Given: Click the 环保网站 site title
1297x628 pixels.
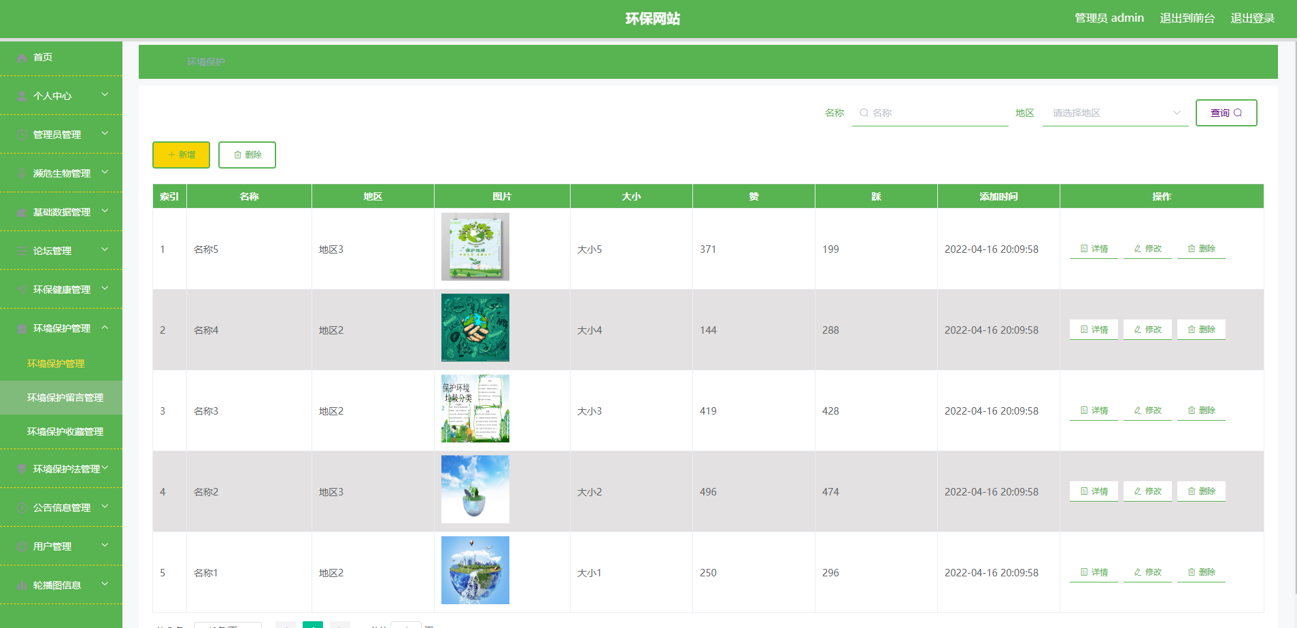Looking at the screenshot, I should coord(653,19).
